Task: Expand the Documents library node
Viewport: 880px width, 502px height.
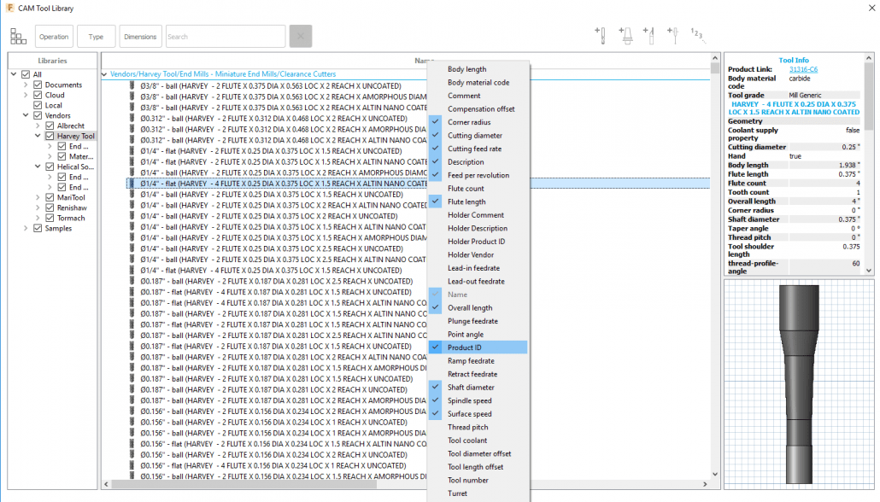Action: coord(26,85)
